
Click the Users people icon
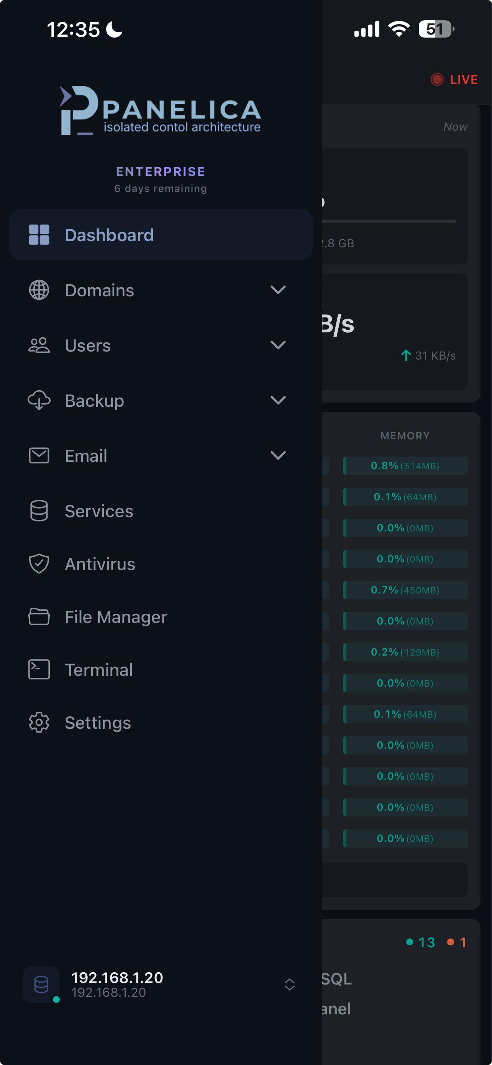(39, 345)
